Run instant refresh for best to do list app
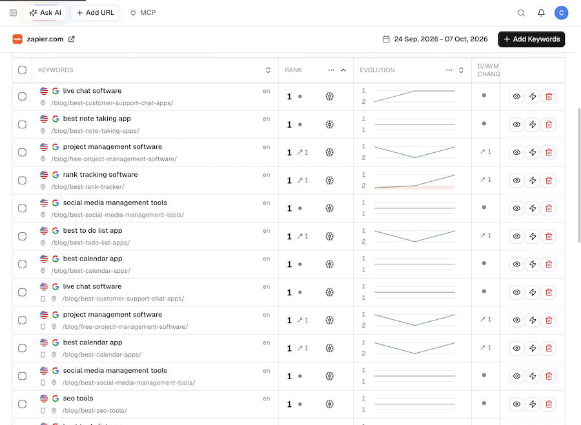Screen dimensions: 581x425 pos(533,236)
